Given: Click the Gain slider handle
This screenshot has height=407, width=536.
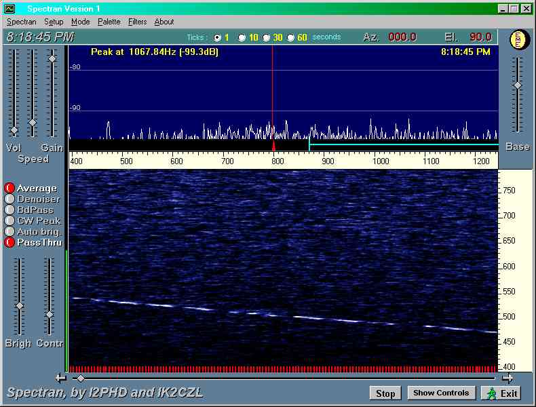Looking at the screenshot, I should click(52, 59).
